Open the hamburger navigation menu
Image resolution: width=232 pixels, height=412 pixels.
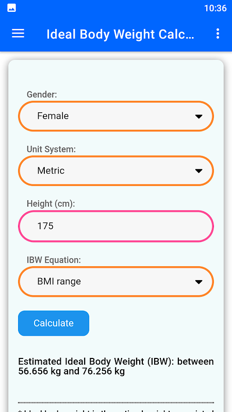(x=18, y=33)
